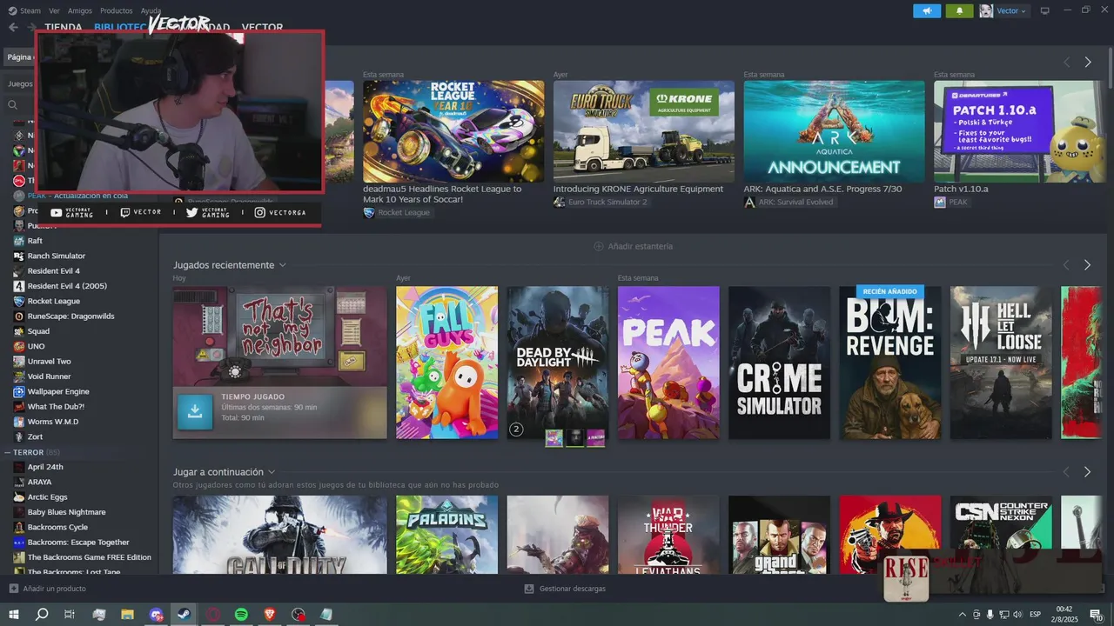Collapse the TERROR category
This screenshot has height=626, width=1114.
(7, 452)
